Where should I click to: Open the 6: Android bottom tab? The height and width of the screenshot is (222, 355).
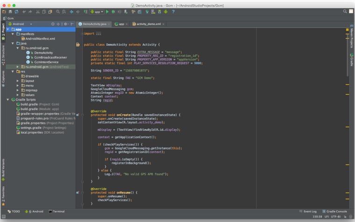[34, 211]
